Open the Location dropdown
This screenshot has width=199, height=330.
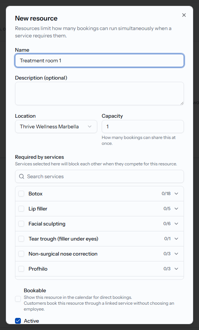pyautogui.click(x=56, y=126)
